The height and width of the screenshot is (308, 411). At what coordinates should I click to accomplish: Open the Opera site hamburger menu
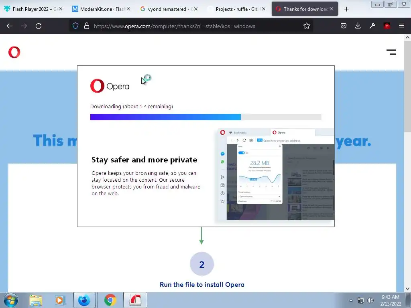coord(391,52)
